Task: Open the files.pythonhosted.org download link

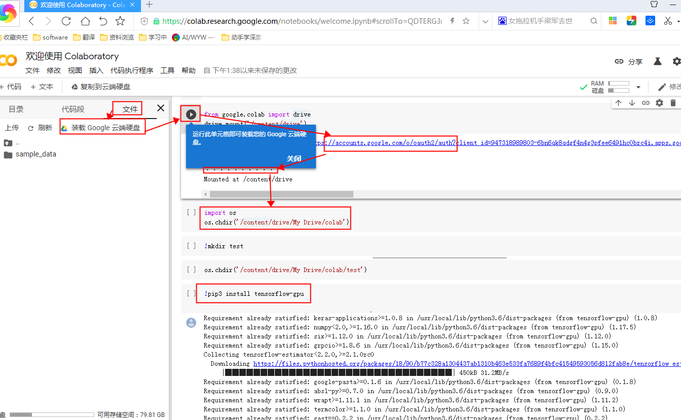Action: [x=467, y=363]
